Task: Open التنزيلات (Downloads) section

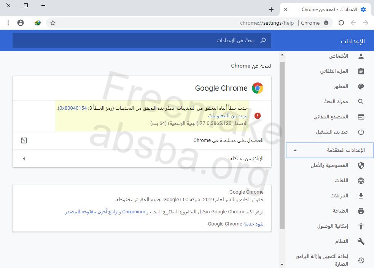Action: click(339, 195)
